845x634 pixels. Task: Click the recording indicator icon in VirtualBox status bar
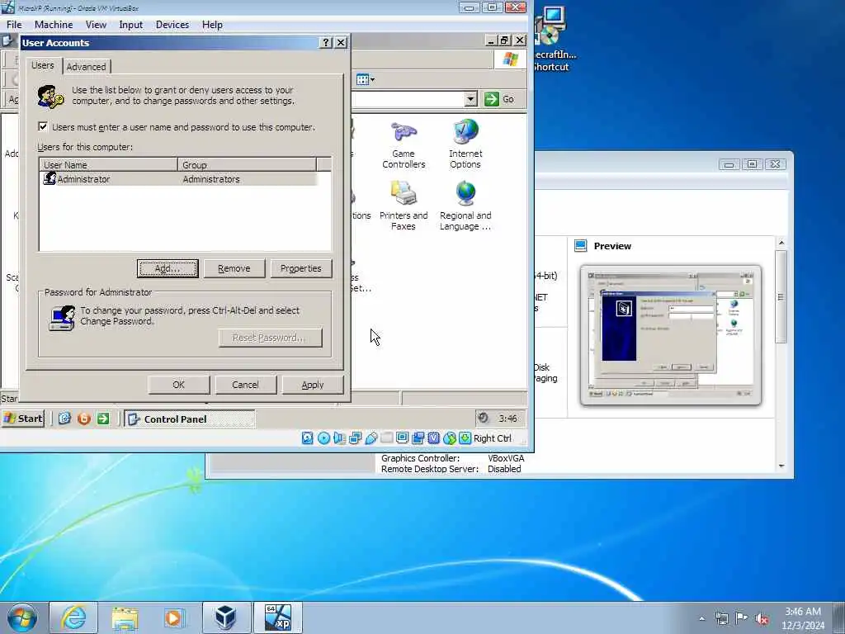(x=418, y=438)
